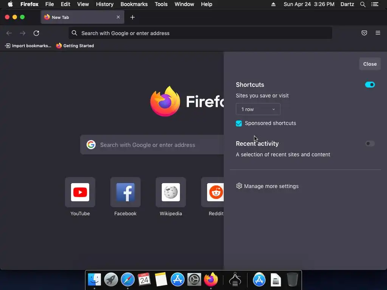
Task: Launch Launchpad from the dock
Action: click(x=111, y=280)
